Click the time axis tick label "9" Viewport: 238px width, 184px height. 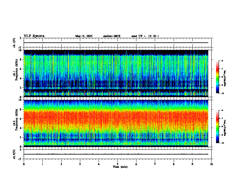point(192,164)
